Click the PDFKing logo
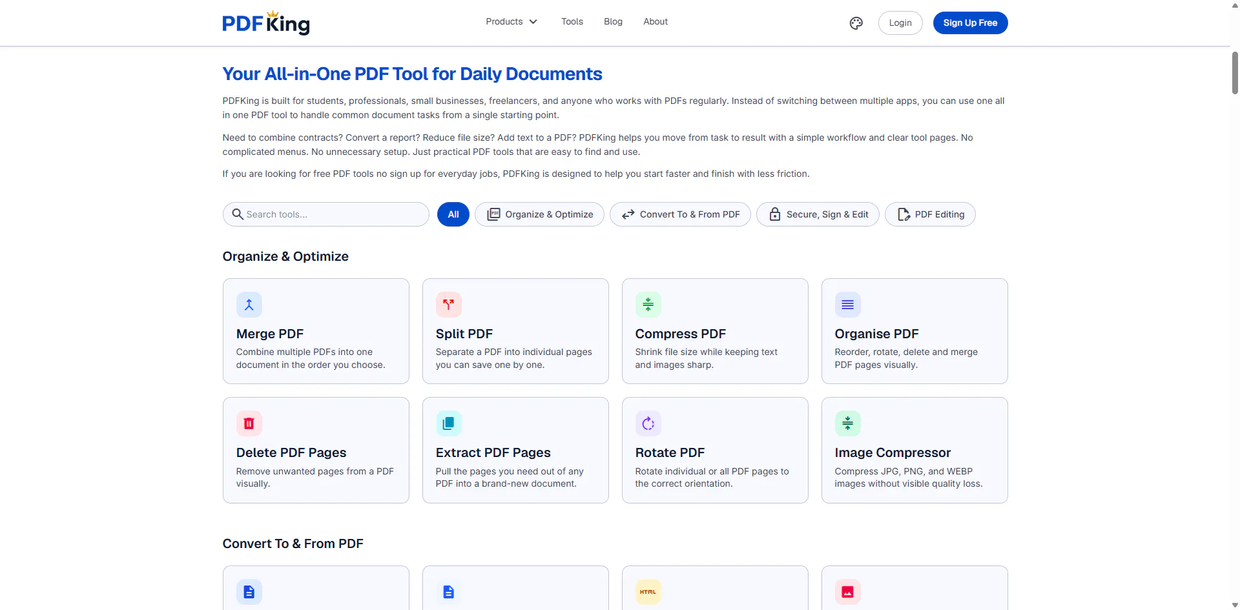 (x=266, y=23)
